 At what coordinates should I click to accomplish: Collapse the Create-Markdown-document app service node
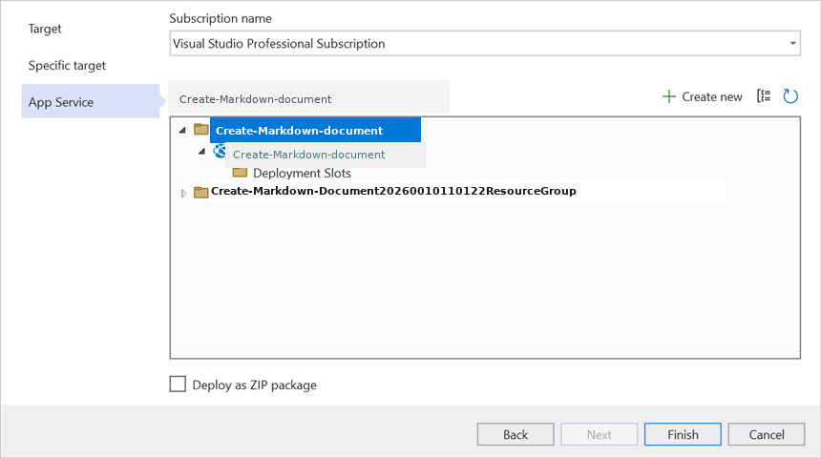(201, 152)
